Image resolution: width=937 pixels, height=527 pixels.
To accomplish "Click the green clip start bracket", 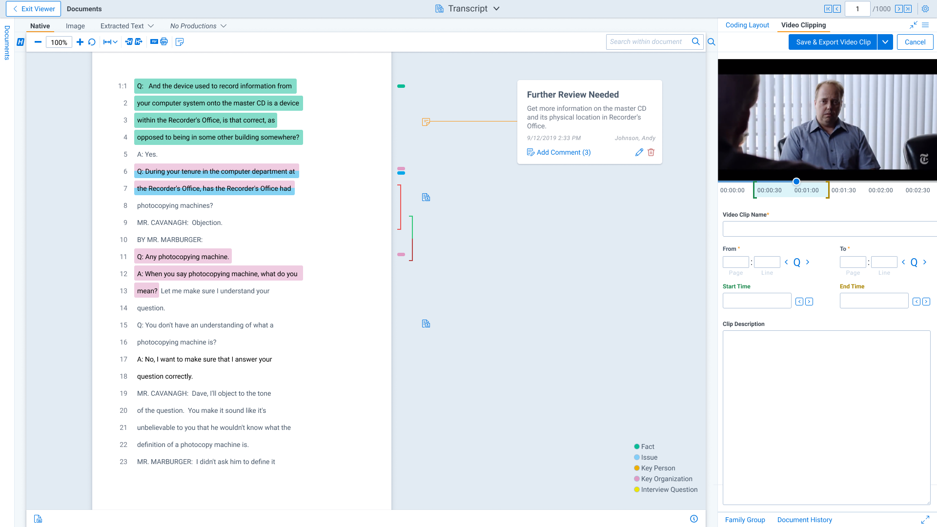I will [x=754, y=190].
